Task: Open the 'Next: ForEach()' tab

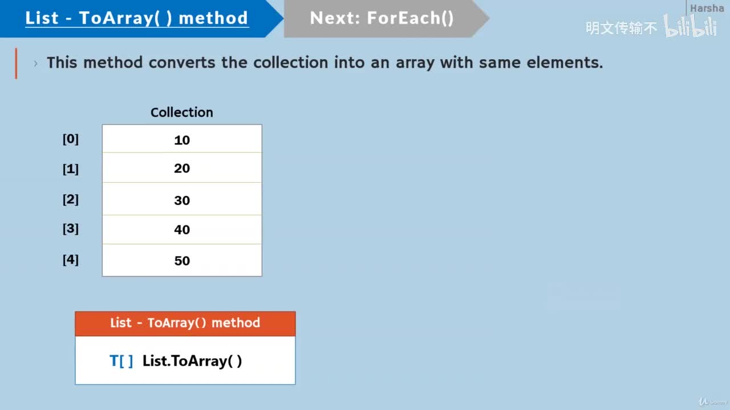Action: coord(382,18)
